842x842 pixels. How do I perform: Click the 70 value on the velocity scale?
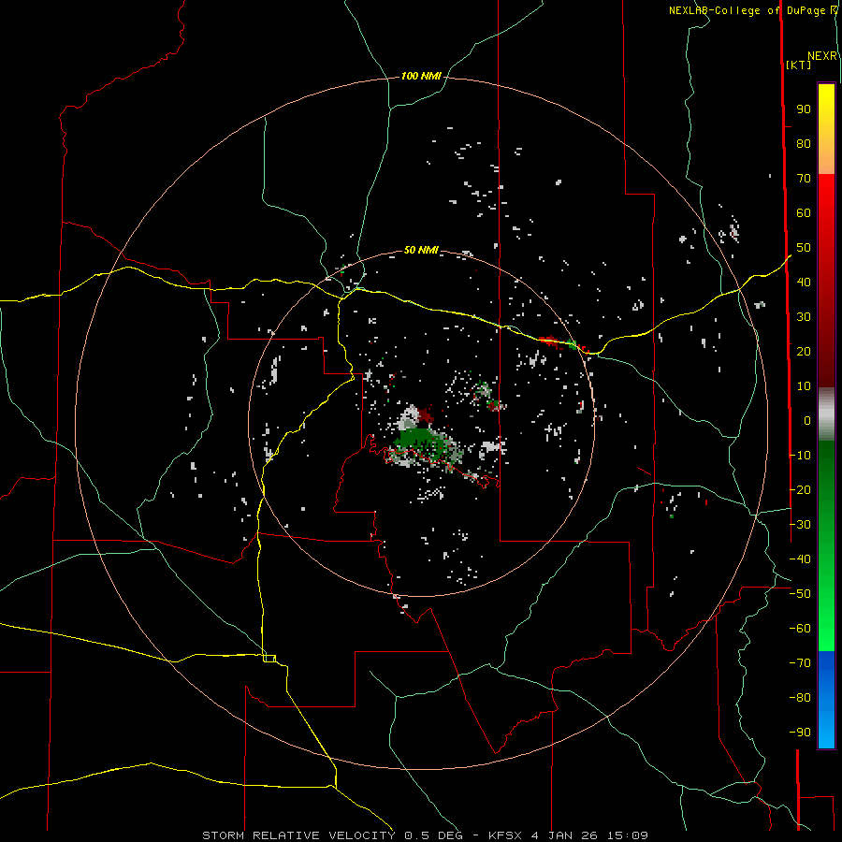tap(804, 179)
